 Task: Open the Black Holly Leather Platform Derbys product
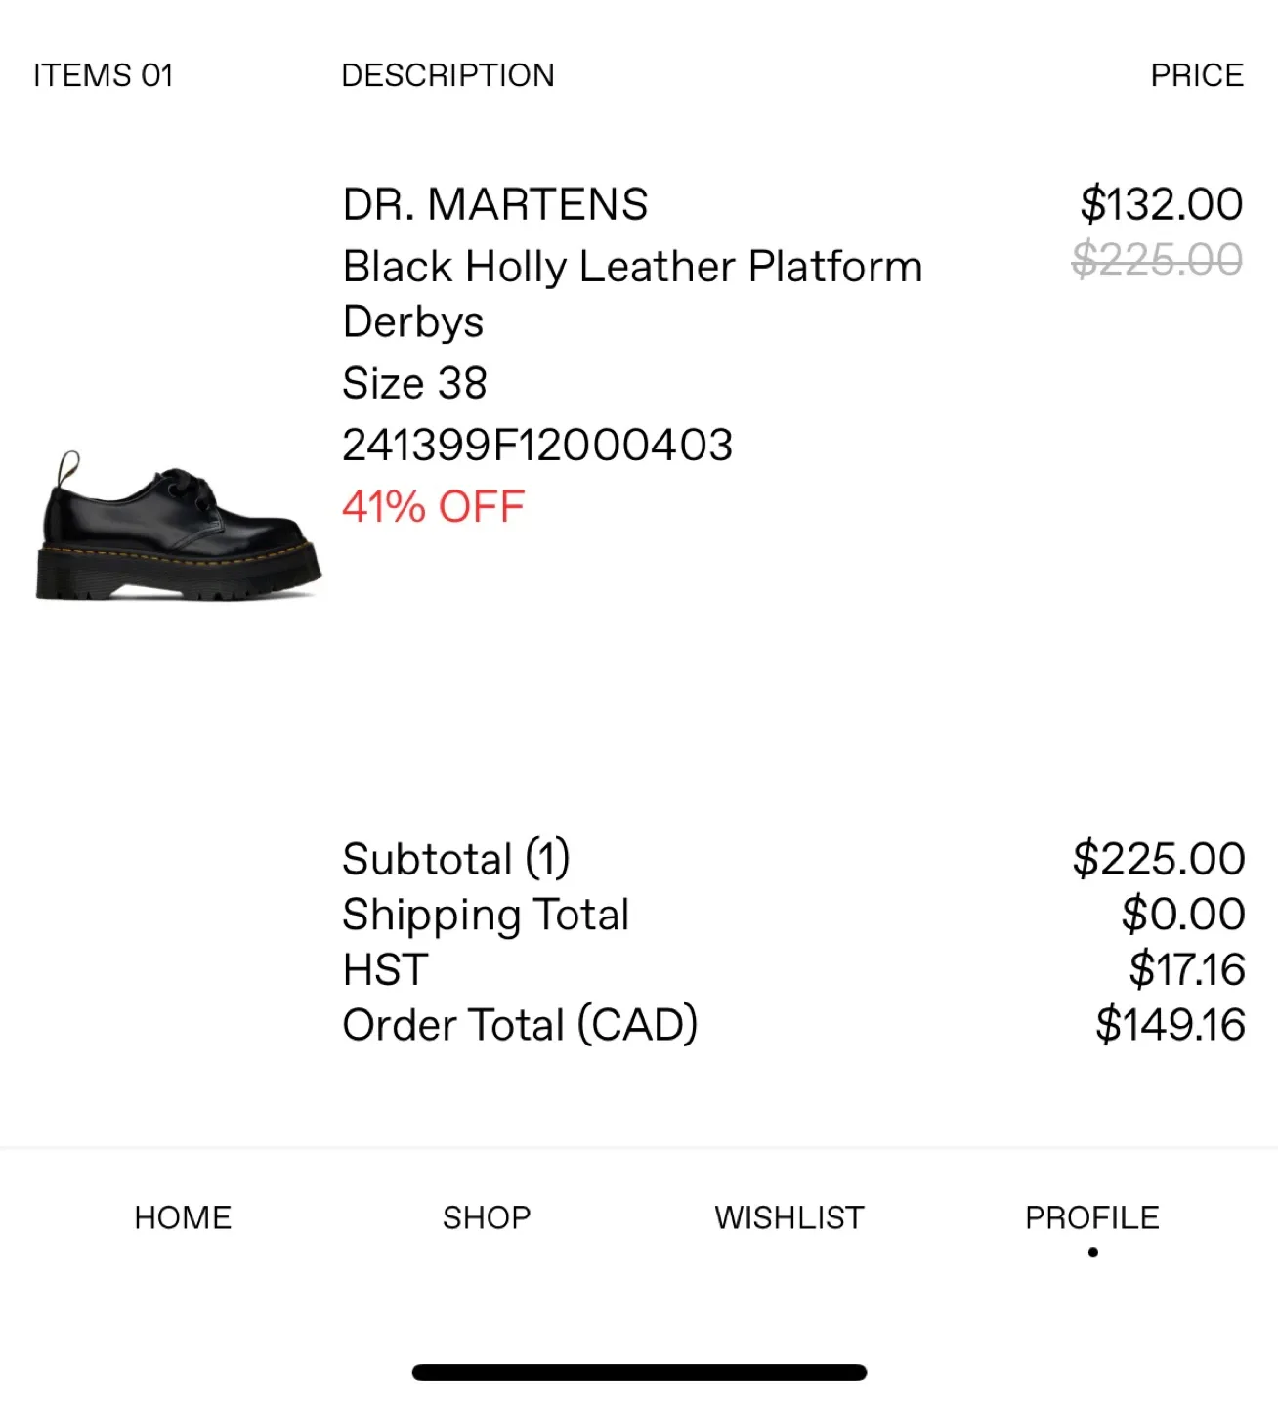coord(632,265)
